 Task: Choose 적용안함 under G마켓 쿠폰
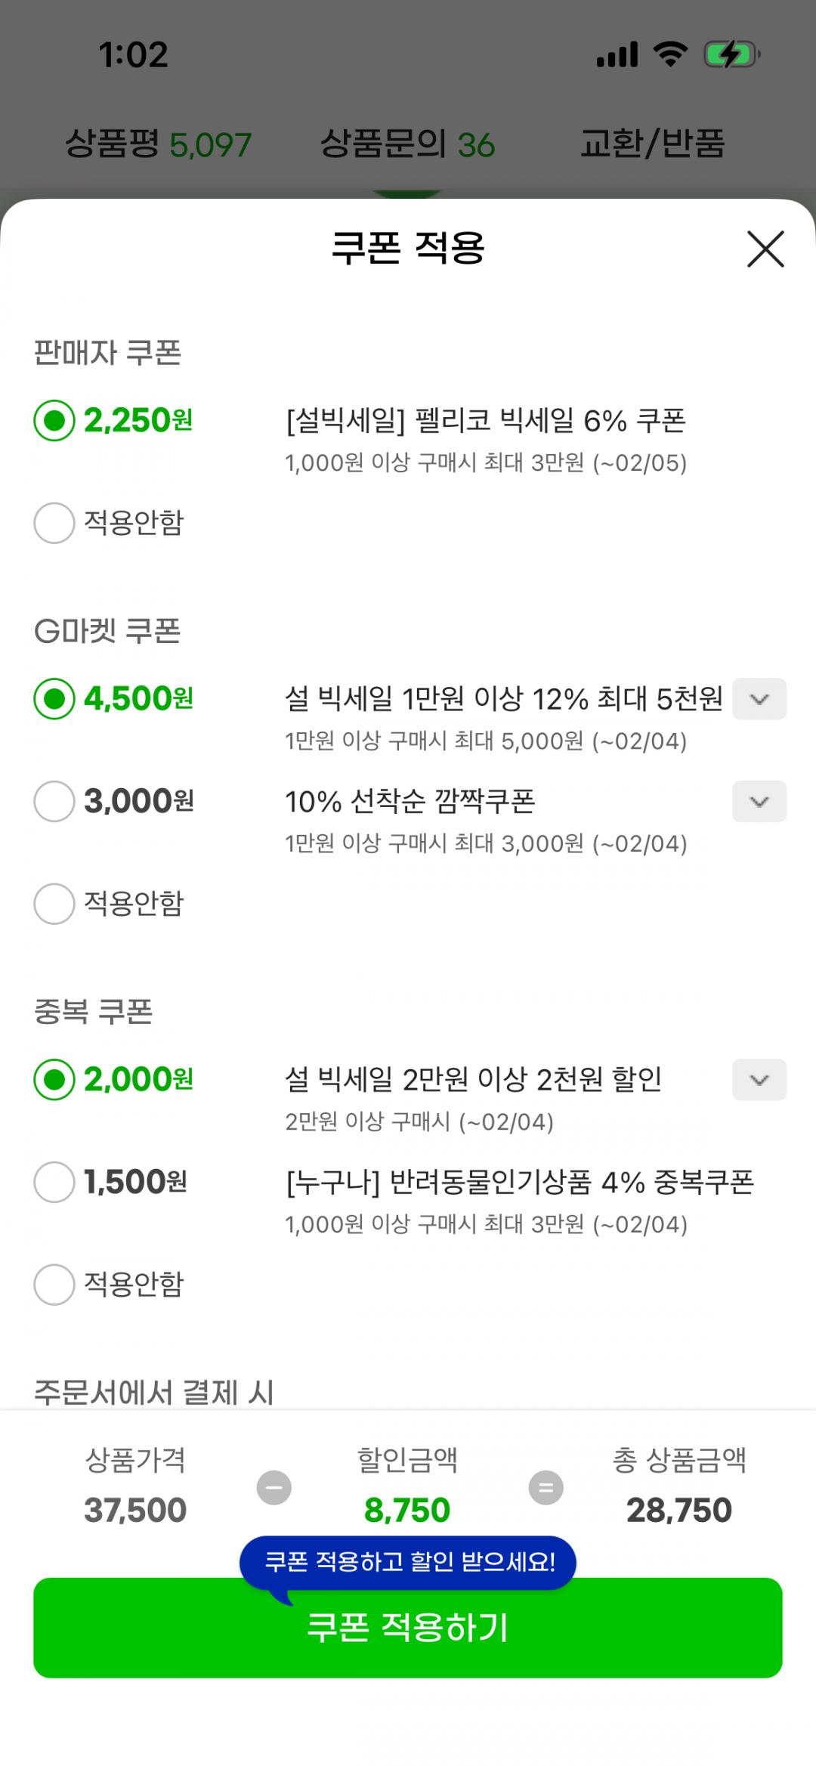click(54, 904)
